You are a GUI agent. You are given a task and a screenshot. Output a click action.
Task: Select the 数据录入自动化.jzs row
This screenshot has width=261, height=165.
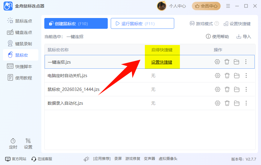[149, 103]
